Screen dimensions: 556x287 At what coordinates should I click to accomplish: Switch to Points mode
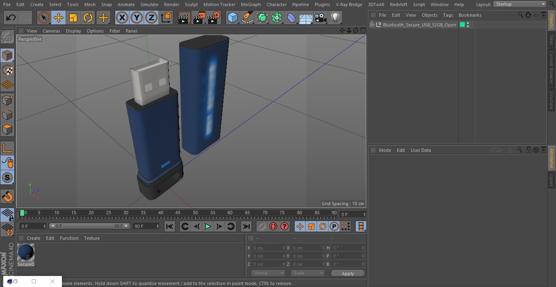point(7,100)
